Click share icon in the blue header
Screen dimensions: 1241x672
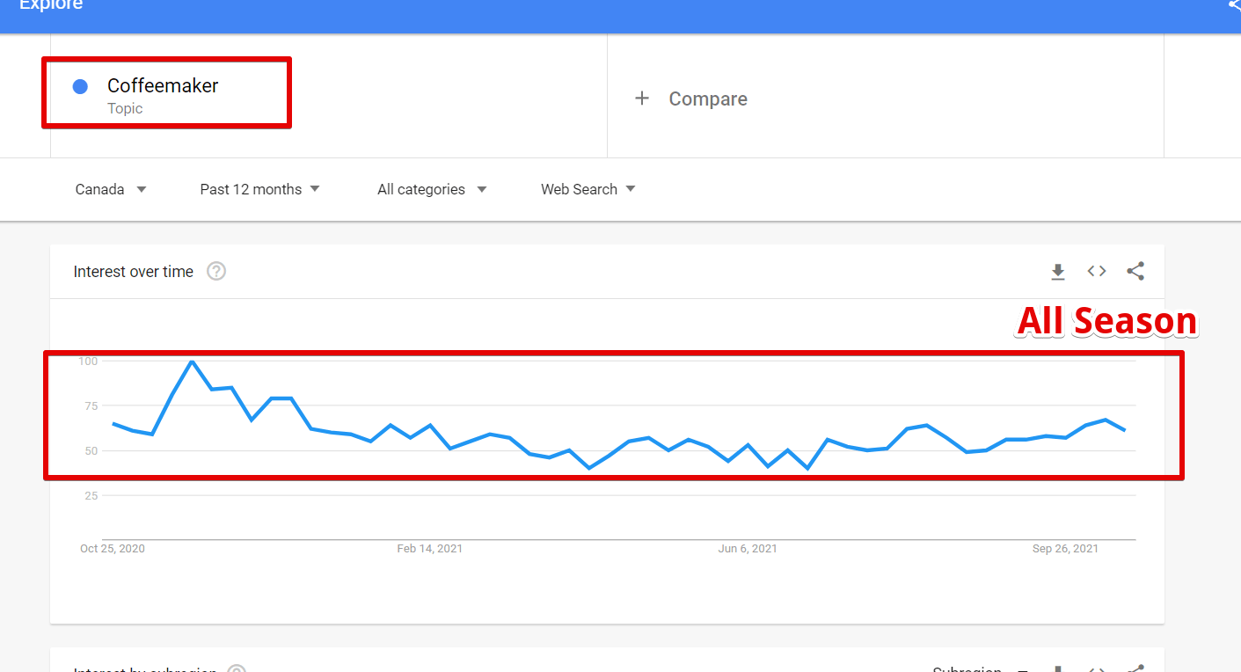pyautogui.click(x=1234, y=5)
